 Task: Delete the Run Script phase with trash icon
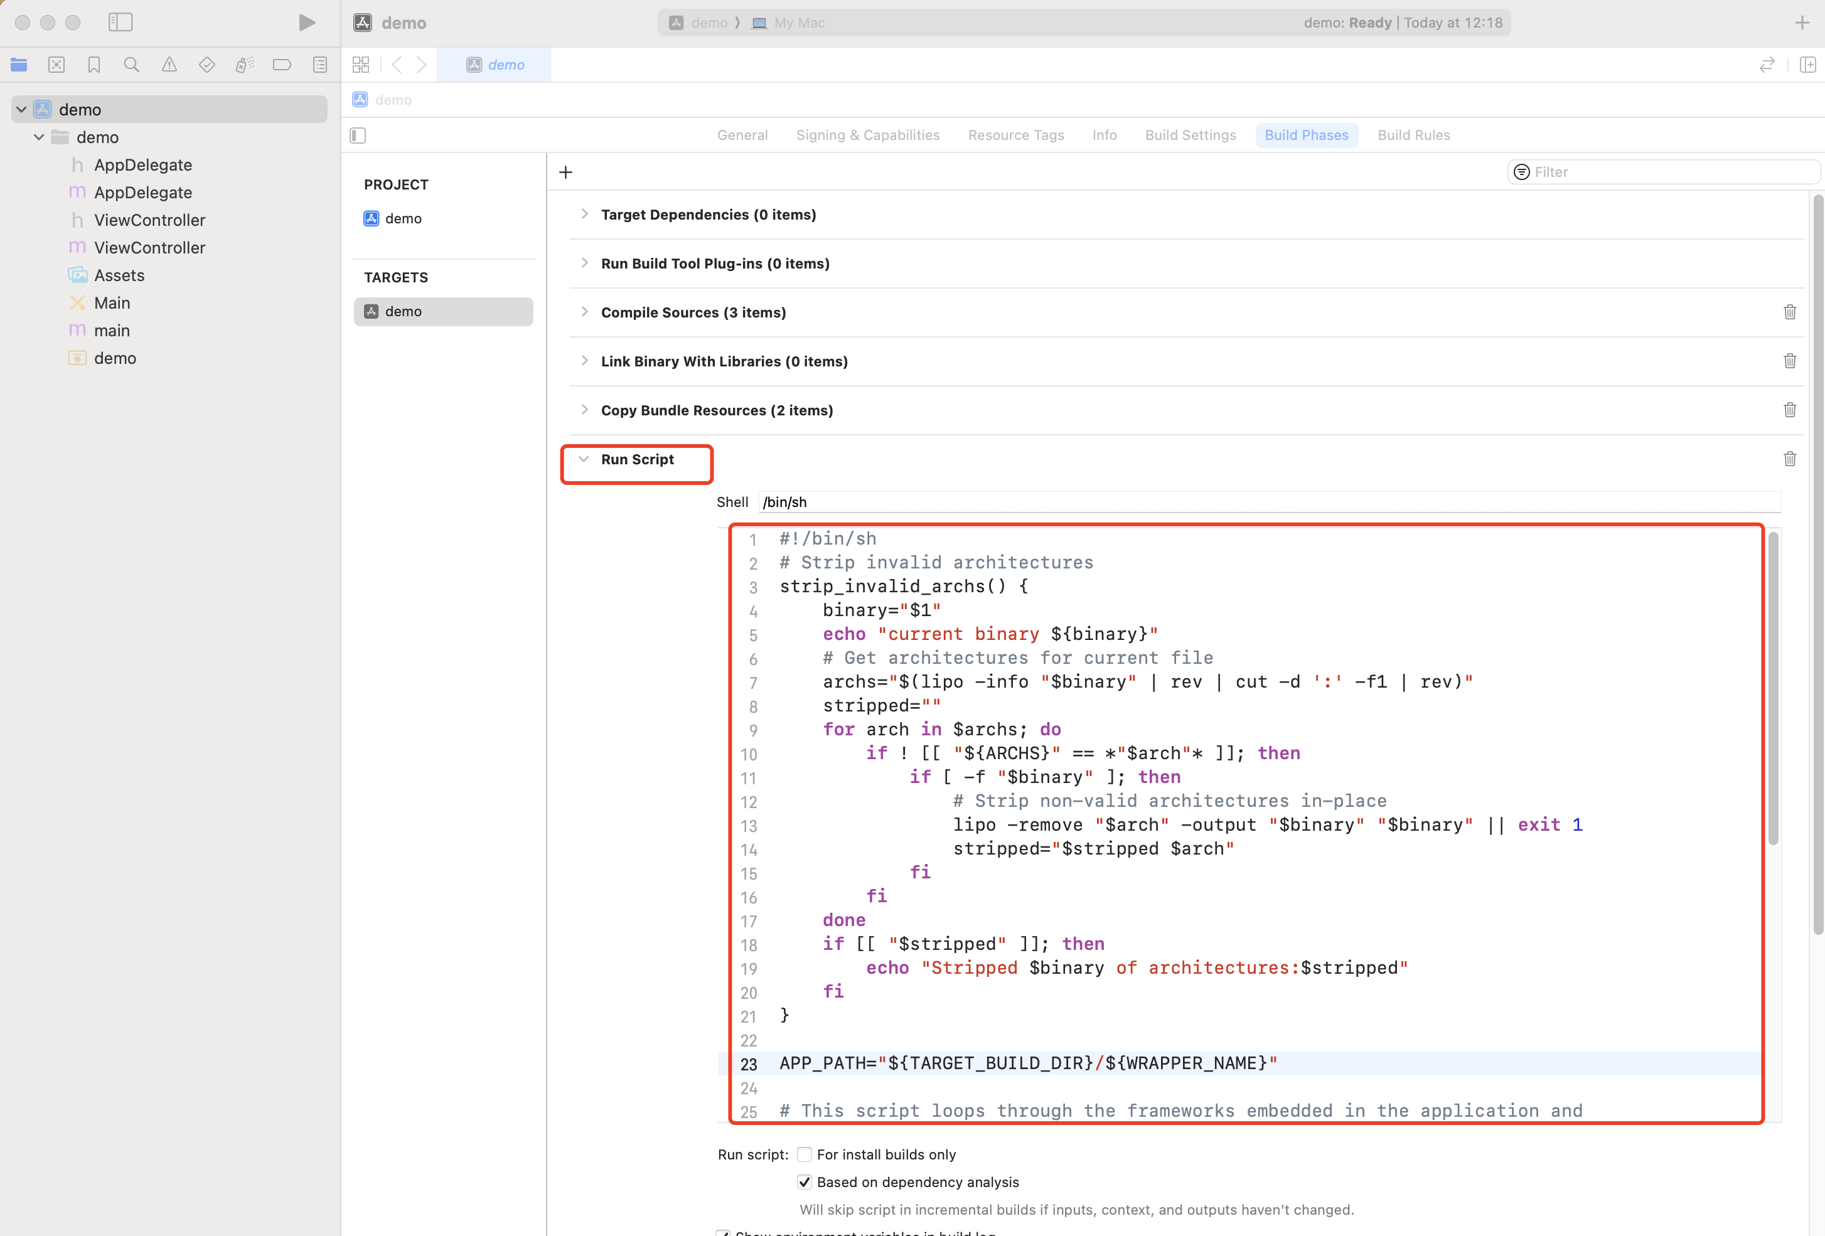[1790, 459]
